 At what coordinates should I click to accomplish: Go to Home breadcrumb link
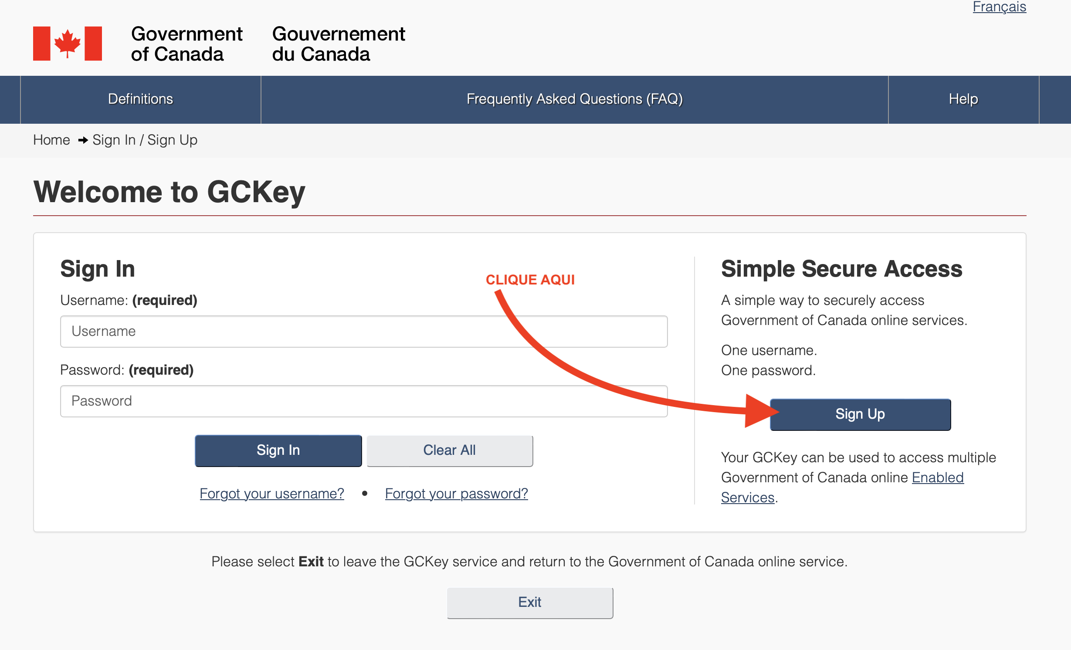pos(51,140)
